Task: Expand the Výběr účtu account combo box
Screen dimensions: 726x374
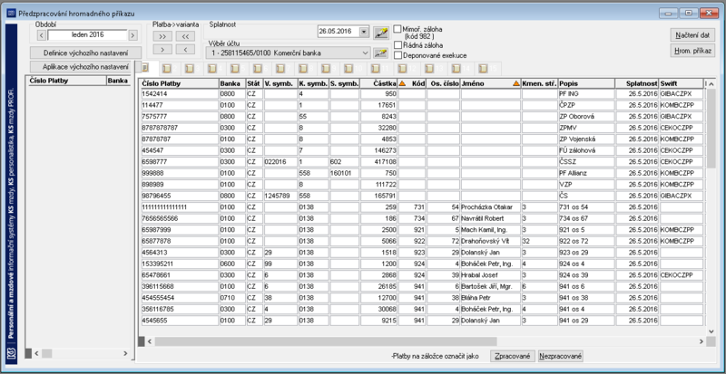Action: click(365, 53)
